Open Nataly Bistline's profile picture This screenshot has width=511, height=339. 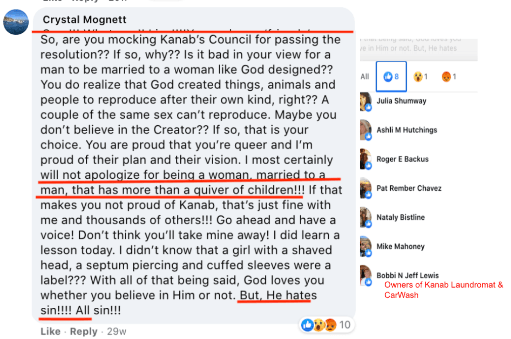point(366,217)
